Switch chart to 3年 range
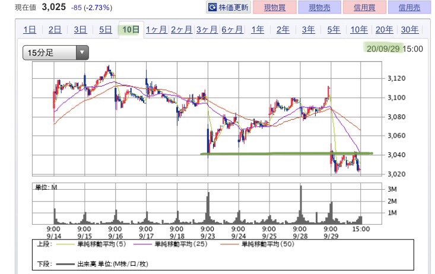 (x=309, y=30)
